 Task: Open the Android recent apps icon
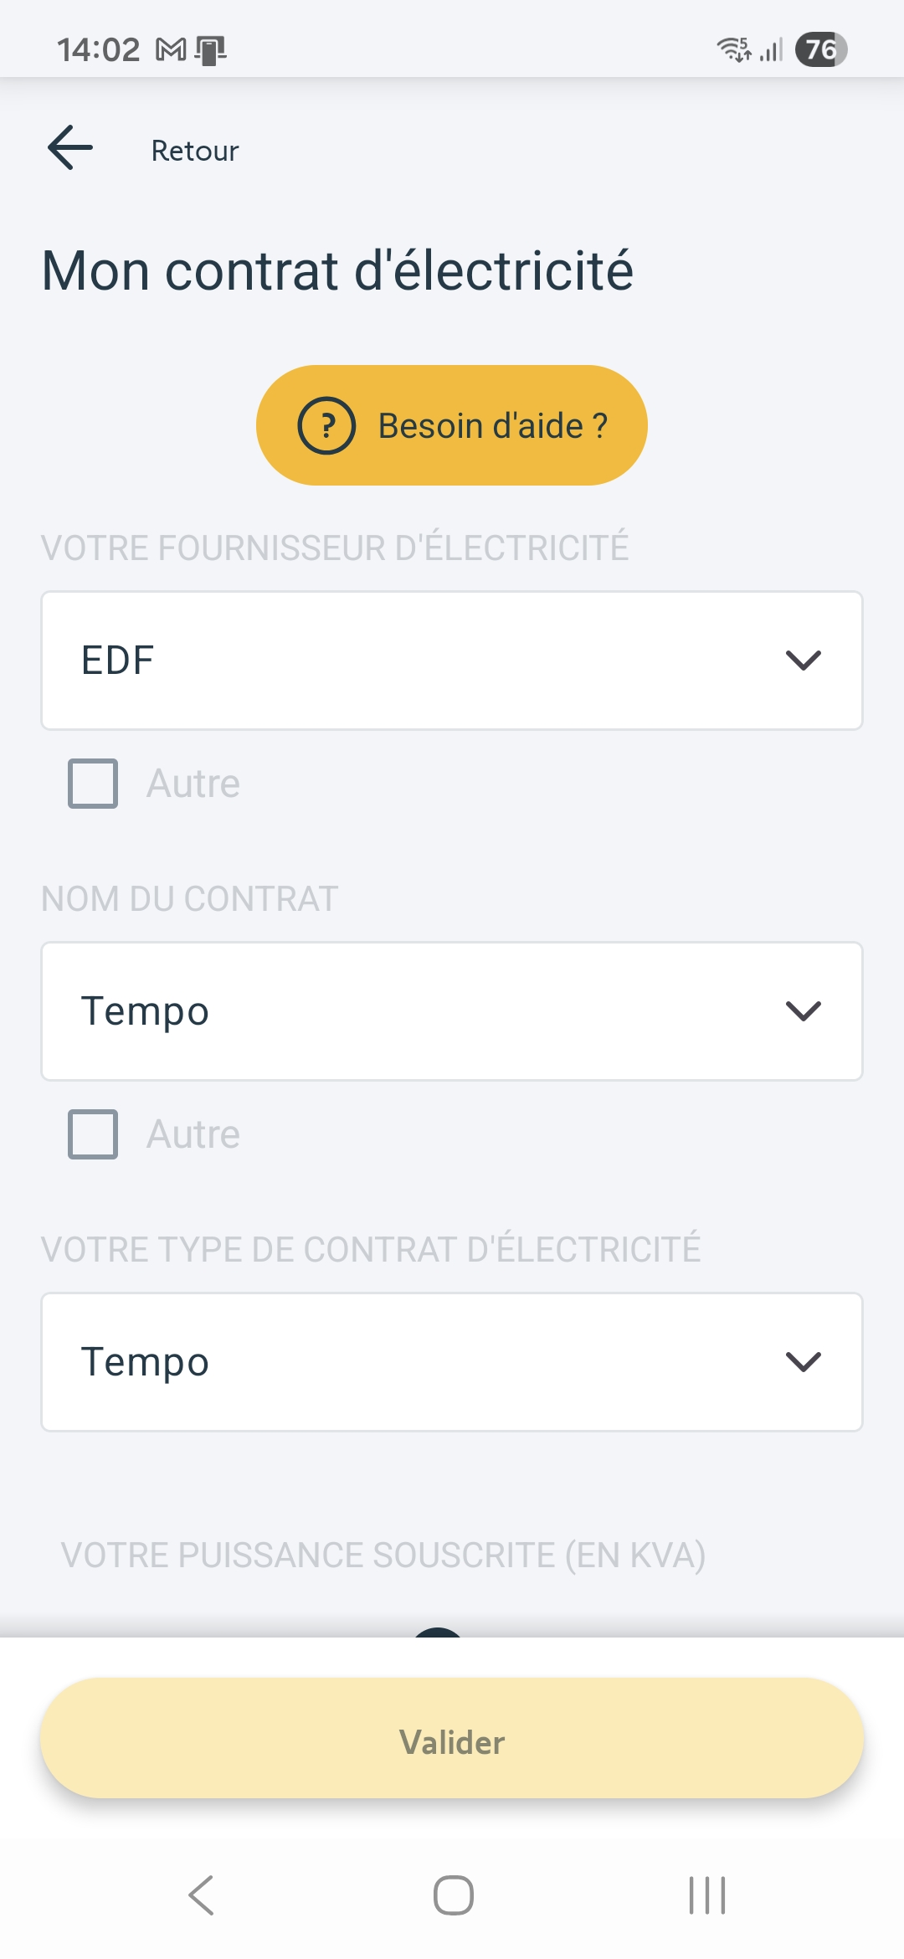(706, 1895)
